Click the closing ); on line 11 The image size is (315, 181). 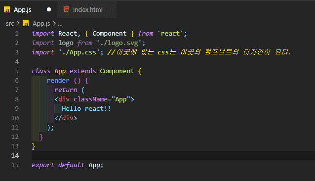pos(50,128)
